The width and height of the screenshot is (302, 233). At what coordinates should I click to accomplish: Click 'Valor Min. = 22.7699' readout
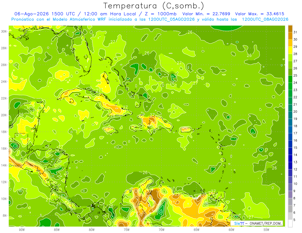click(206, 14)
